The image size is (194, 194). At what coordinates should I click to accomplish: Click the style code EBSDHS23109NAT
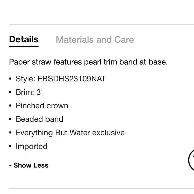point(72,79)
